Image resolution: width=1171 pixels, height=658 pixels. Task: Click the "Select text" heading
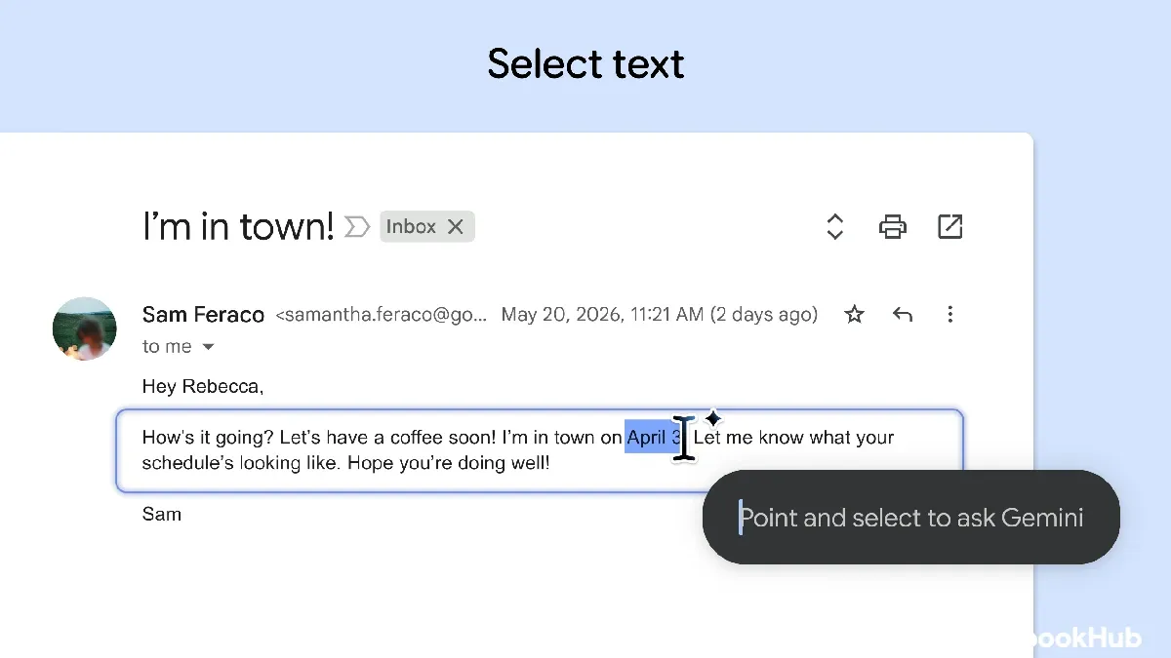pos(585,64)
